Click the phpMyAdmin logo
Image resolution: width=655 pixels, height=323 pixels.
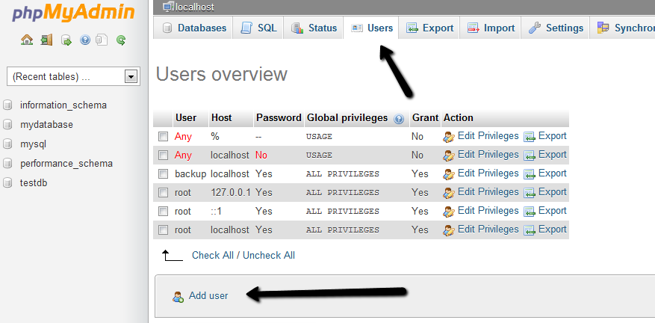tap(67, 13)
